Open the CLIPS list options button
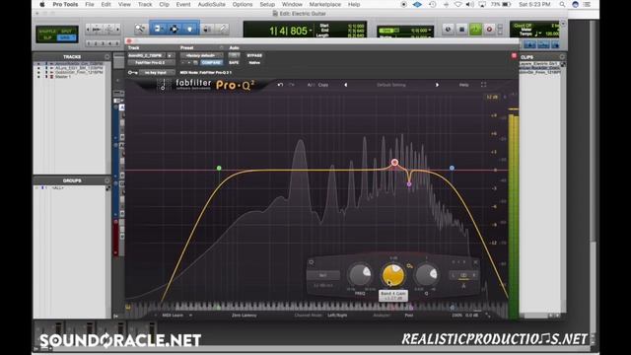Viewport: 631px width, 355px height. 562,57
